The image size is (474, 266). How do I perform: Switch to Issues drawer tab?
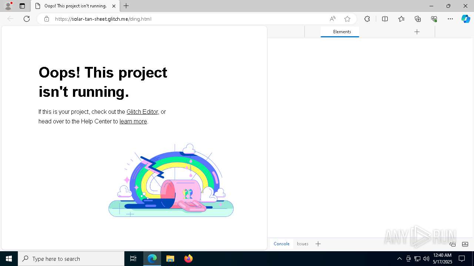303,244
